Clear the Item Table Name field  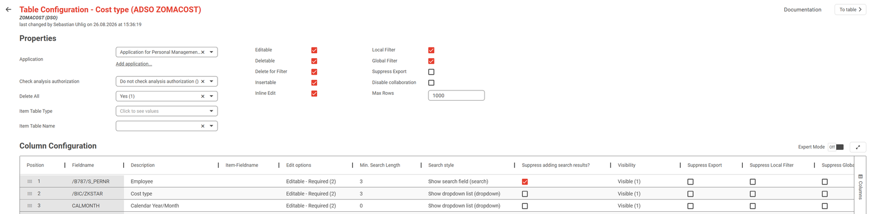(203, 126)
